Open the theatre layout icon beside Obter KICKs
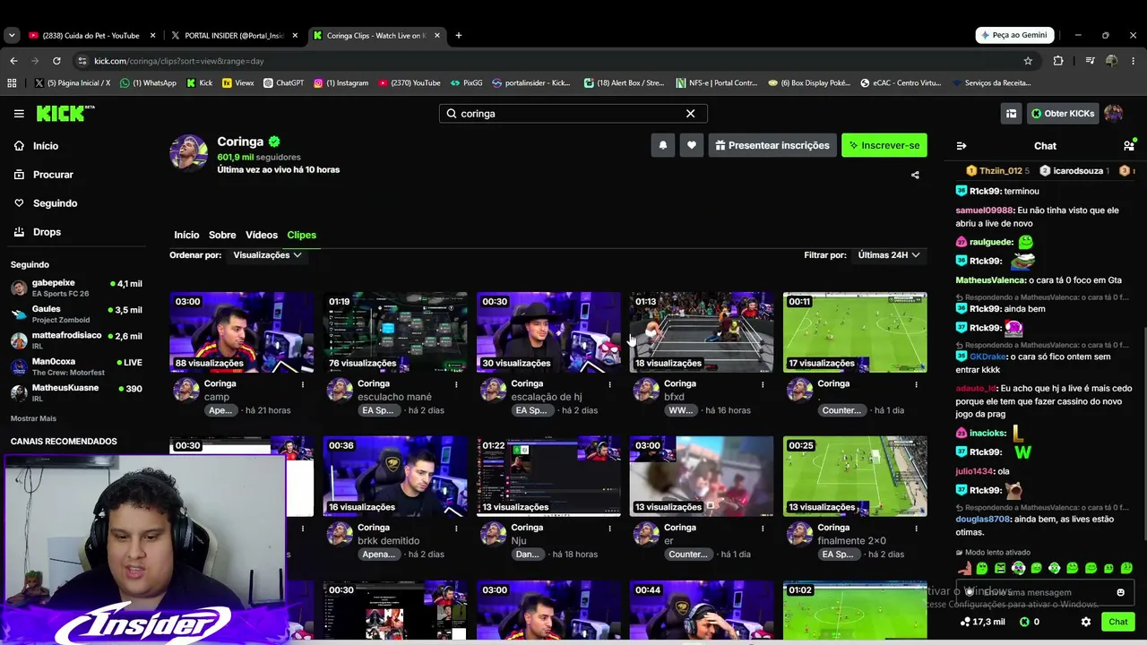This screenshot has width=1147, height=645. 1011,114
